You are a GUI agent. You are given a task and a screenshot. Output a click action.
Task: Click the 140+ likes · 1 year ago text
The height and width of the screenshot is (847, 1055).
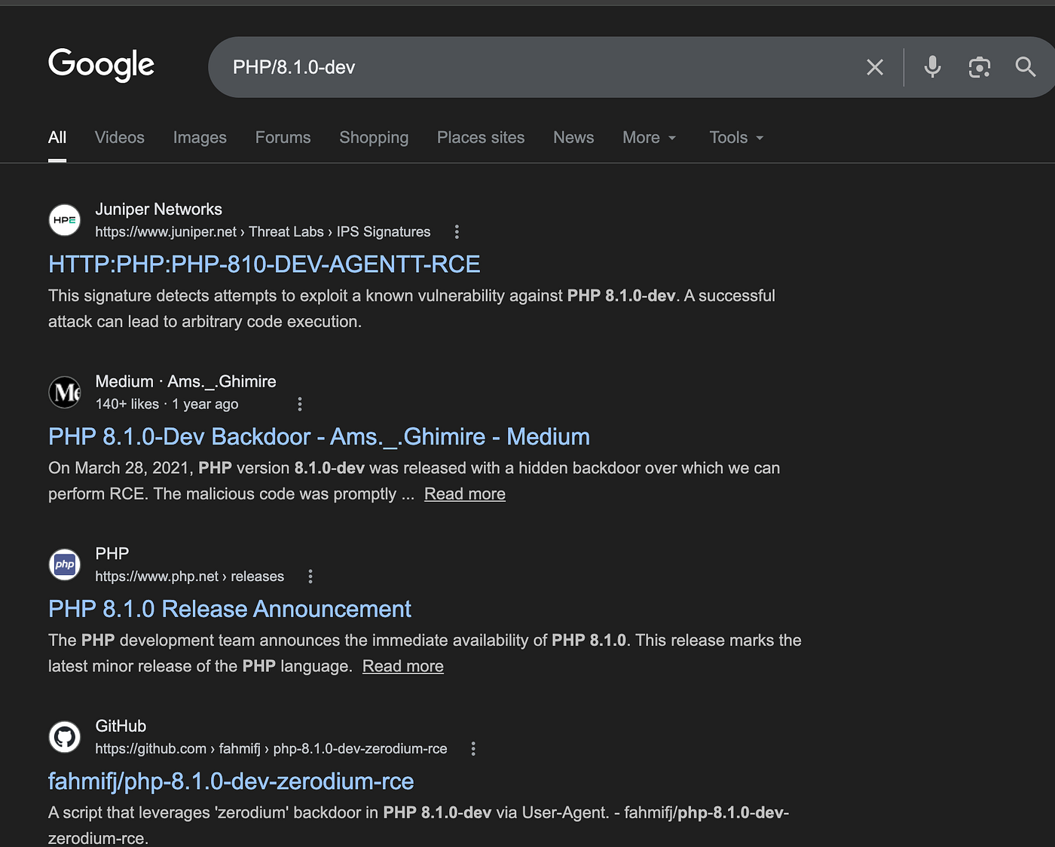pos(167,405)
